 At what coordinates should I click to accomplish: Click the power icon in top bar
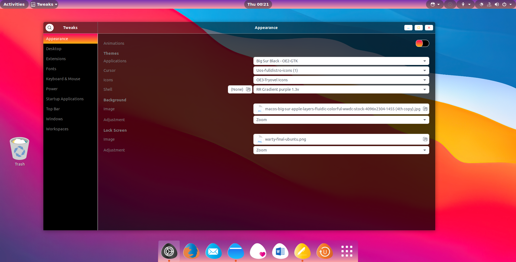point(504,4)
